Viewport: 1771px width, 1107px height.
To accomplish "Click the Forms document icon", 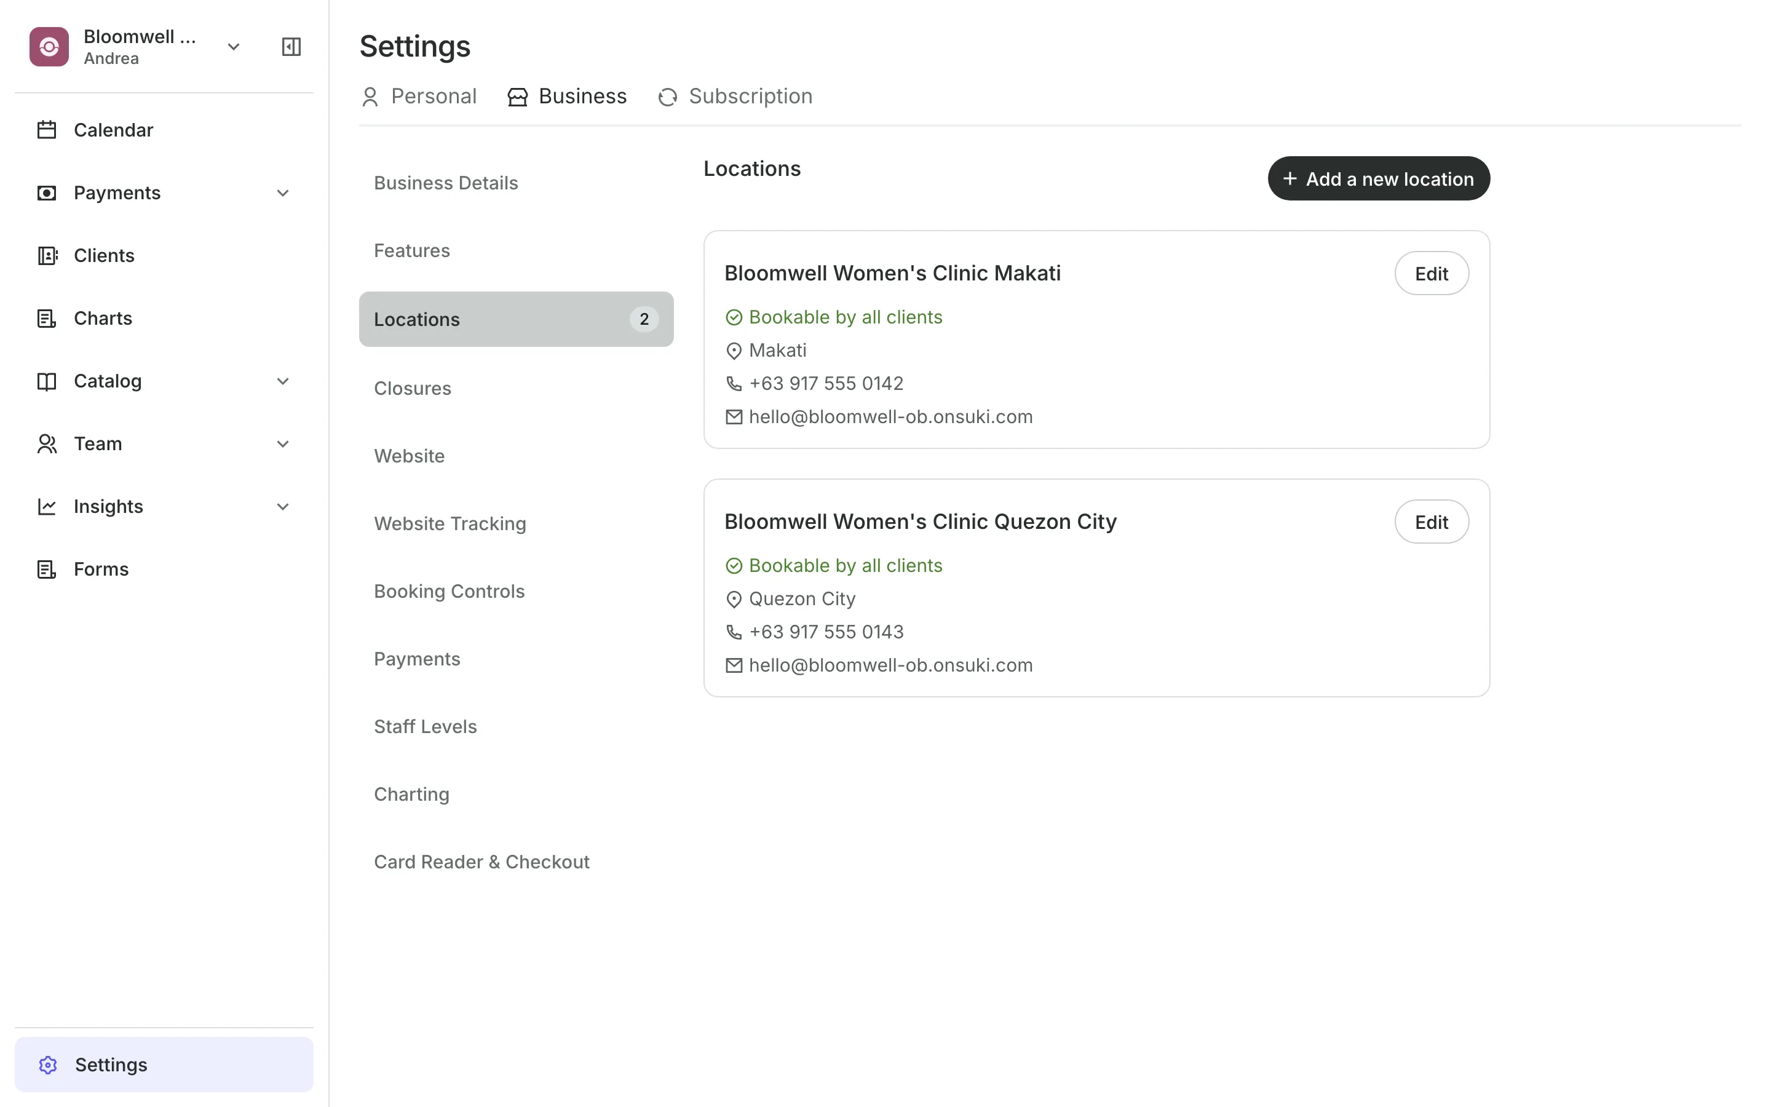I will click(47, 569).
